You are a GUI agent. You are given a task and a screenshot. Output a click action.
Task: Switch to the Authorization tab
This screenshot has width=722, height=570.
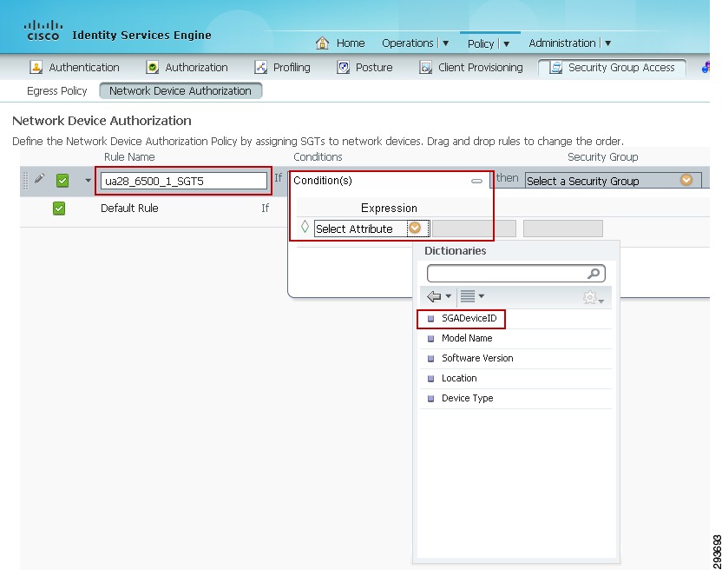(x=196, y=67)
